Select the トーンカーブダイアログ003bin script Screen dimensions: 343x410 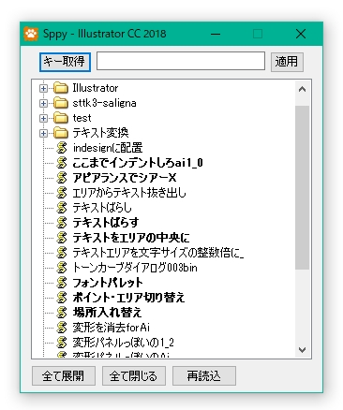[x=135, y=268]
